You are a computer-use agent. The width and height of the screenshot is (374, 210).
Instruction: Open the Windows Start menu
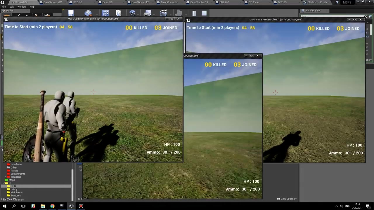[x=4, y=206]
